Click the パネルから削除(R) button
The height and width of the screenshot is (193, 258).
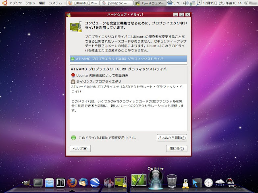(x=172, y=138)
